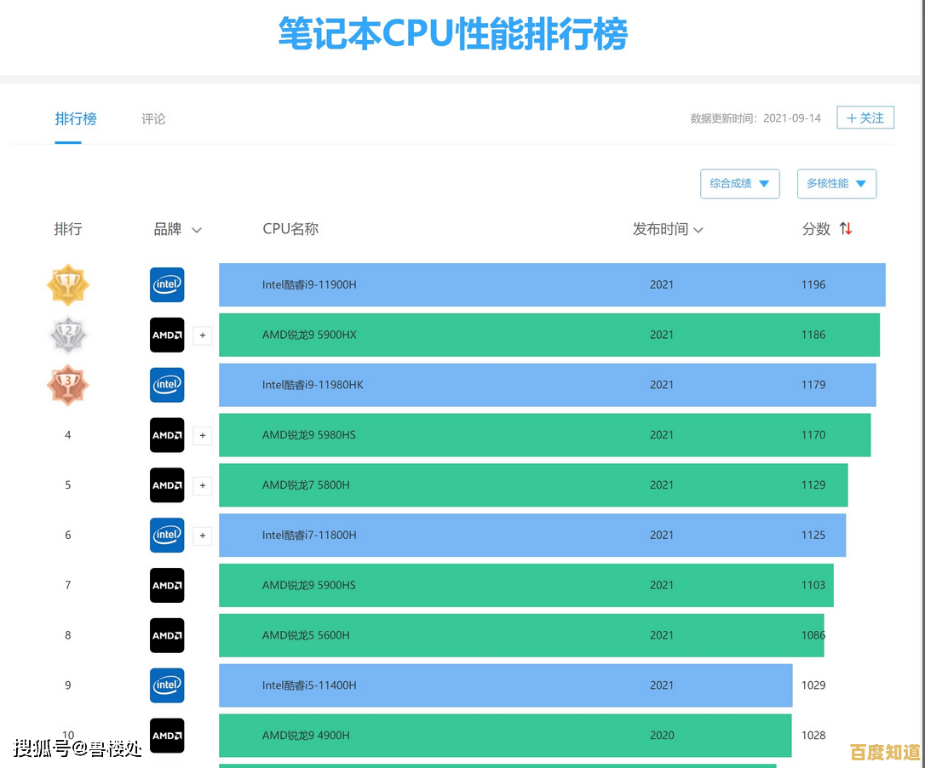Select the 排行榜 tab
The height and width of the screenshot is (768, 925).
point(76,119)
